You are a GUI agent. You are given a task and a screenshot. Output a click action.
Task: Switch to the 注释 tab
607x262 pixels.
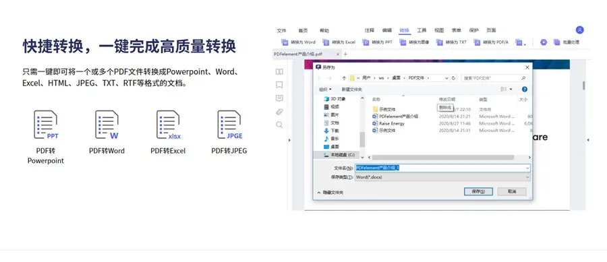(x=370, y=30)
